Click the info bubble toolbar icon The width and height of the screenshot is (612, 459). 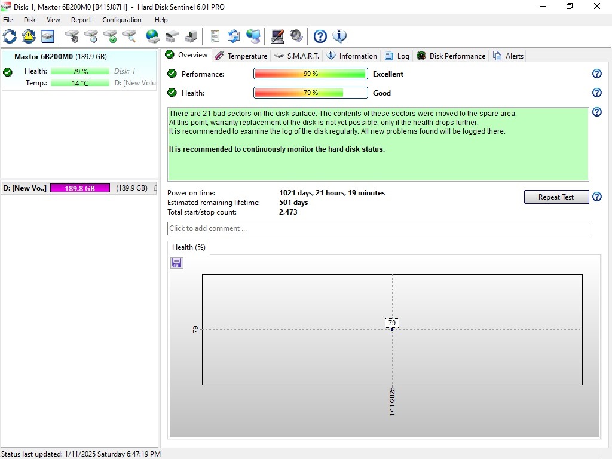pyautogui.click(x=339, y=36)
